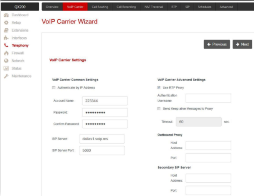Switch to the Call Routing tab
Screen dimensions: 254x196
point(100,7)
